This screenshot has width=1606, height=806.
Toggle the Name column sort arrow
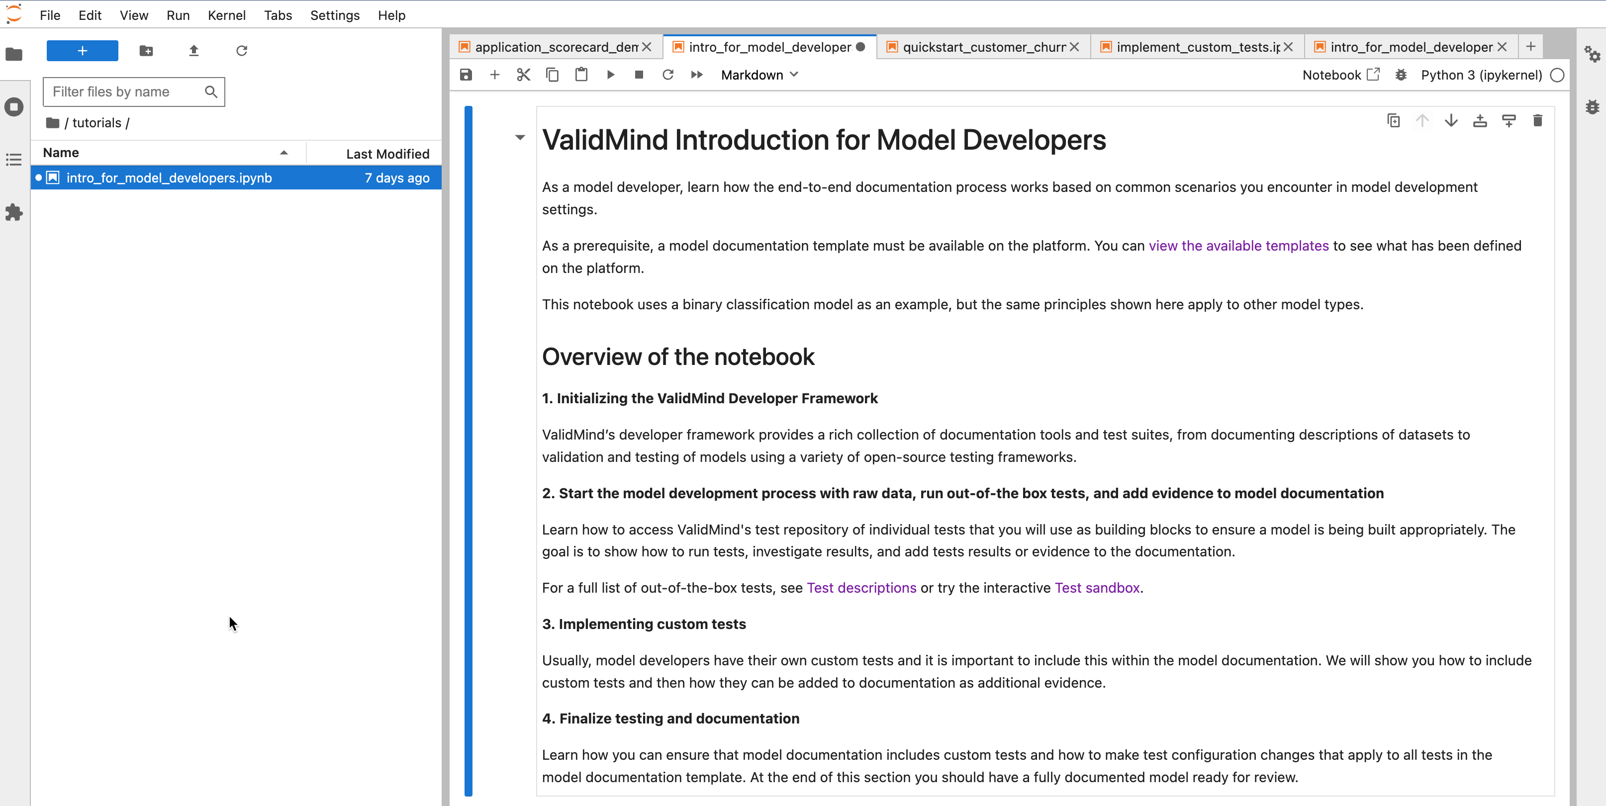click(x=283, y=153)
